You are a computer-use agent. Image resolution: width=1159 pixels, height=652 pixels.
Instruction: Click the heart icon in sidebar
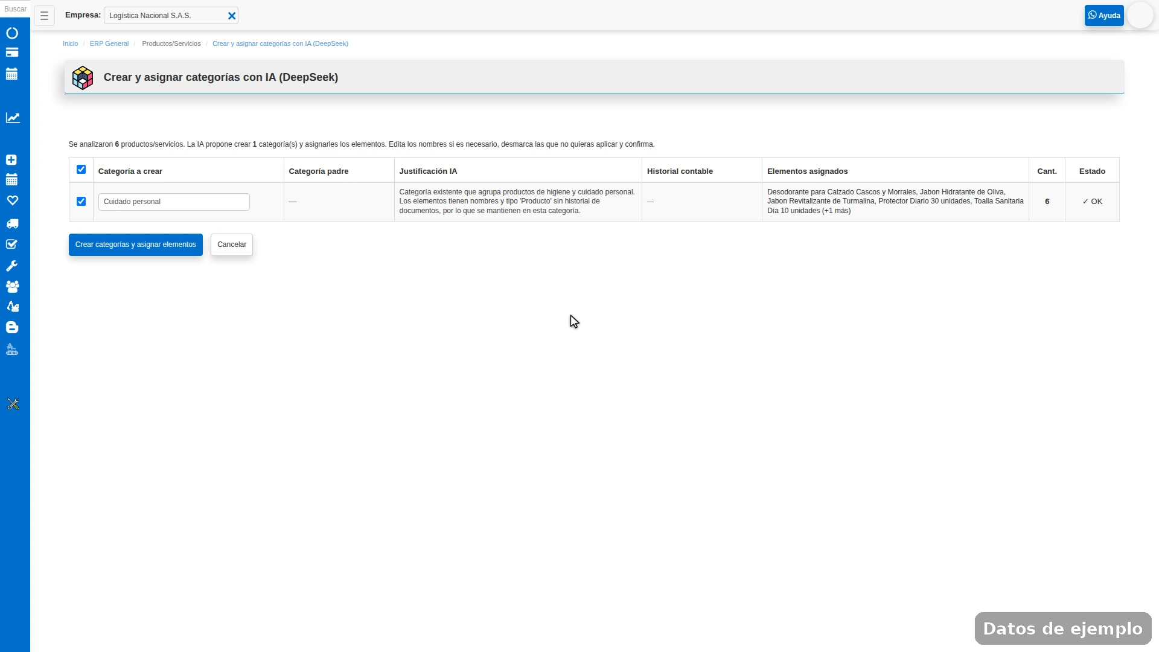pyautogui.click(x=12, y=200)
